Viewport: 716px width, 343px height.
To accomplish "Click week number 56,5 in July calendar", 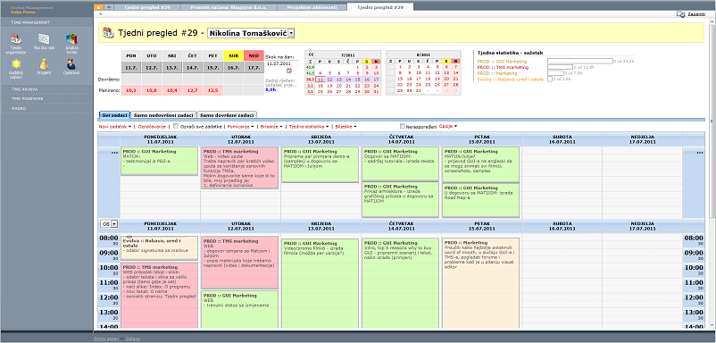I will pyautogui.click(x=310, y=79).
